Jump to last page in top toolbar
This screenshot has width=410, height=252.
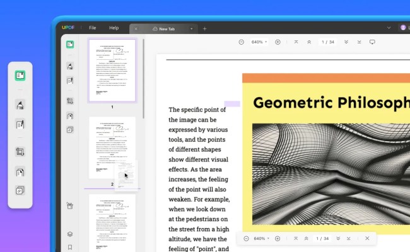pos(360,42)
